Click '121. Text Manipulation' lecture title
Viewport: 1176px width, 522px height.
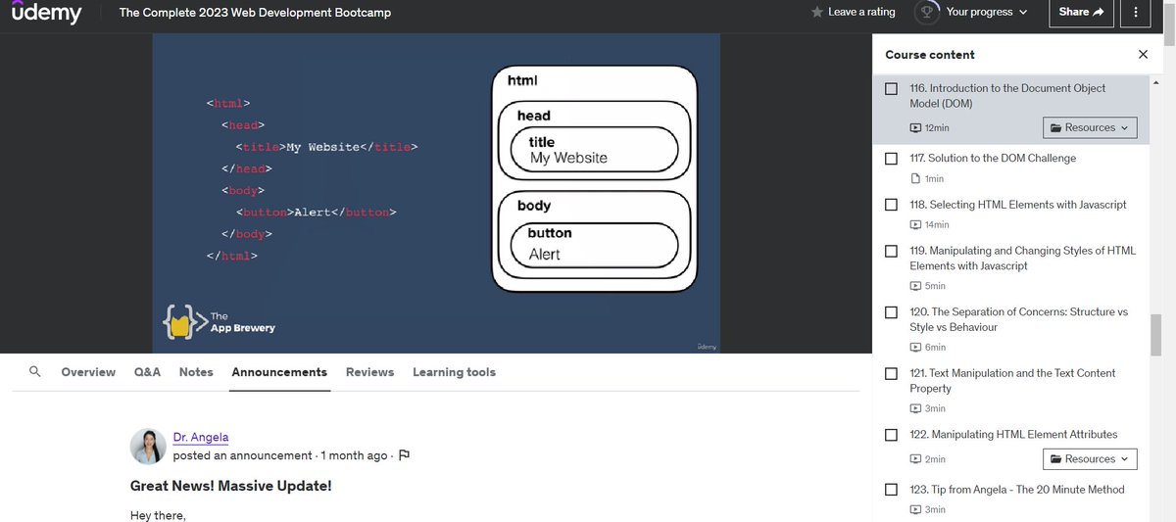click(x=1012, y=381)
